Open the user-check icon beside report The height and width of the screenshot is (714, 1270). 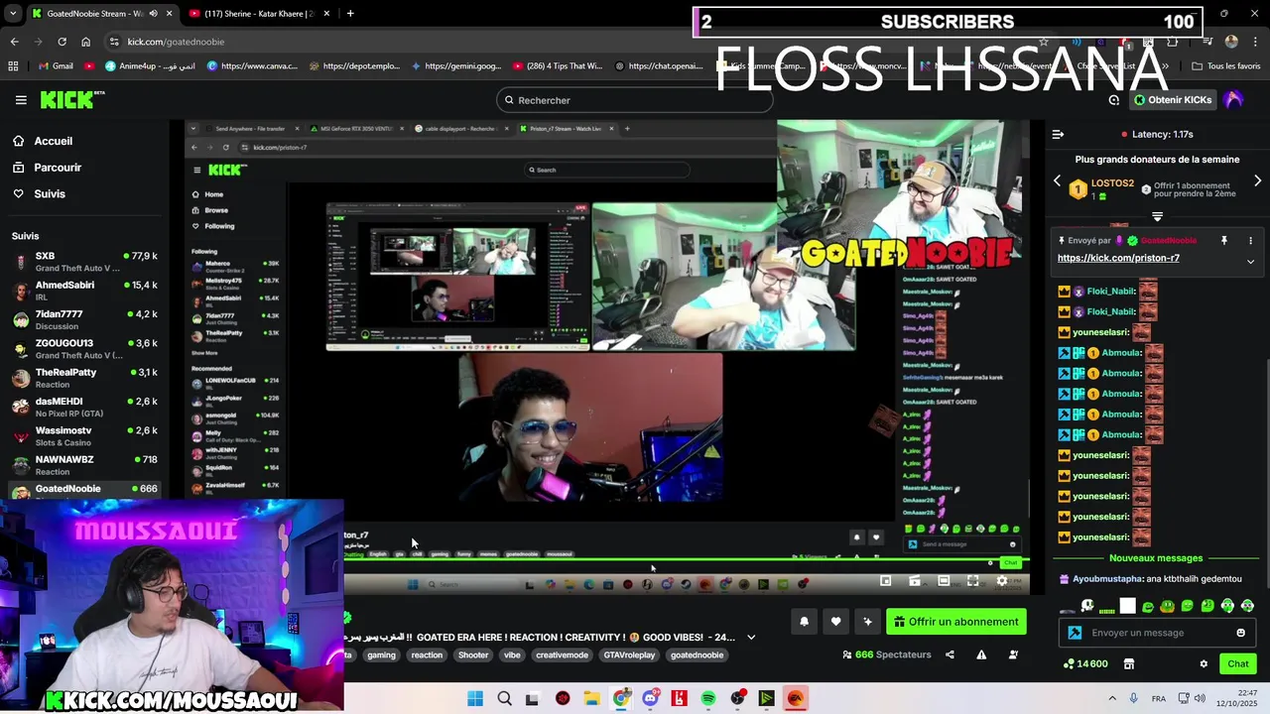pos(1013,654)
